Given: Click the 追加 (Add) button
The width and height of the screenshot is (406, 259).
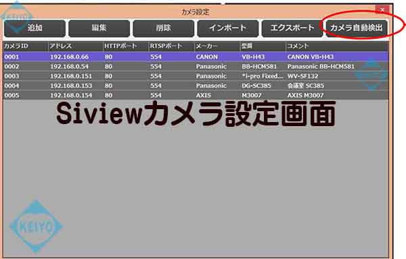Looking at the screenshot, I should 35,28.
